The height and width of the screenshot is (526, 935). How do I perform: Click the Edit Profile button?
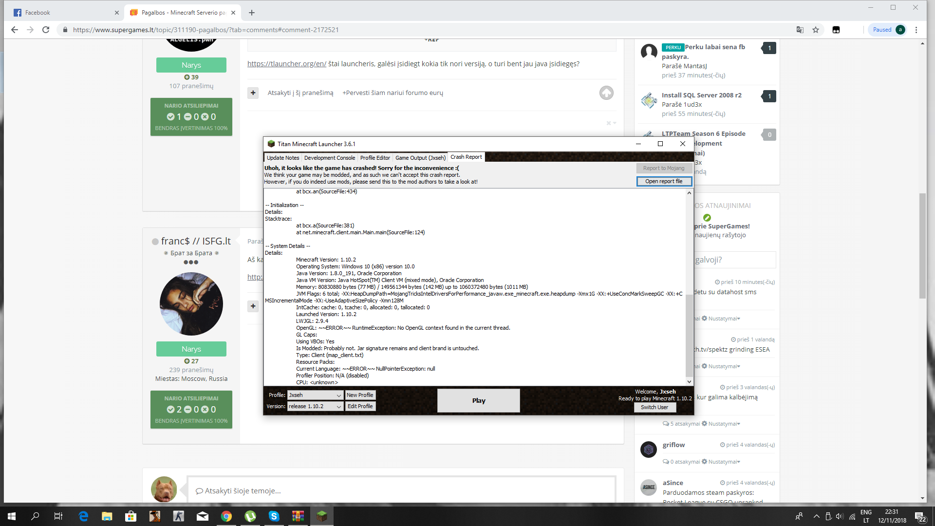point(360,406)
